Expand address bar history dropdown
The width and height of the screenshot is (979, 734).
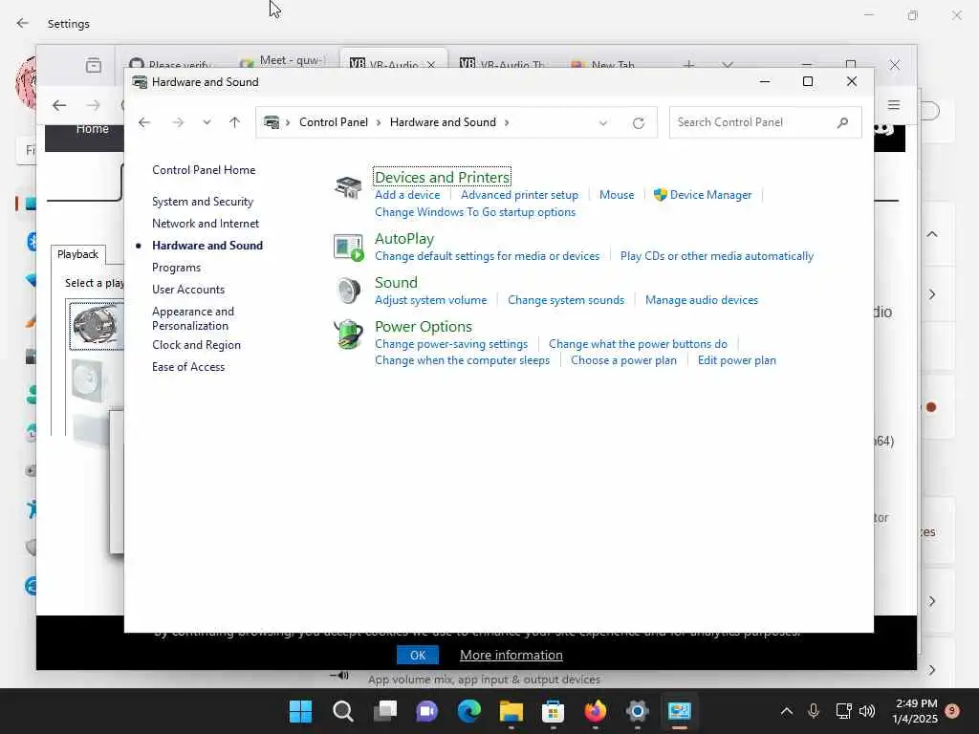[x=603, y=123]
